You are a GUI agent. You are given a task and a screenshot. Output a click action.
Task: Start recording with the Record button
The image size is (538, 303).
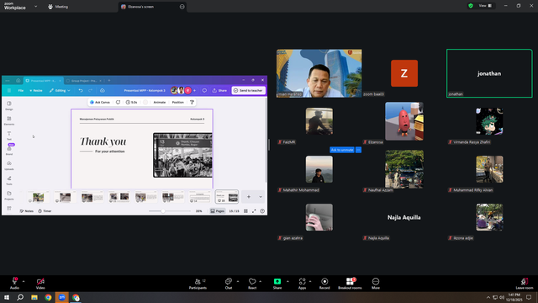click(x=324, y=284)
